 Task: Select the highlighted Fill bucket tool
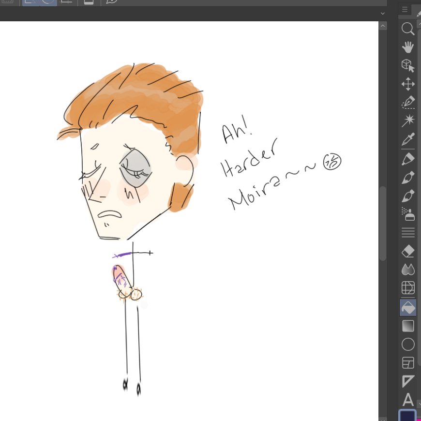(408, 308)
